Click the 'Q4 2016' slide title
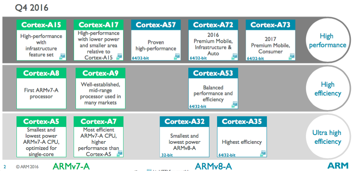This screenshot has height=171, width=352. pyautogui.click(x=32, y=8)
